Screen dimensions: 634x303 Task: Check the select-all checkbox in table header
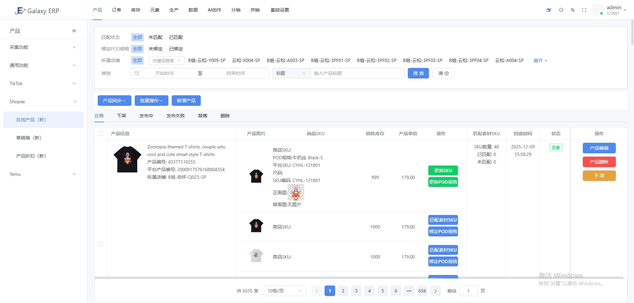click(x=101, y=134)
